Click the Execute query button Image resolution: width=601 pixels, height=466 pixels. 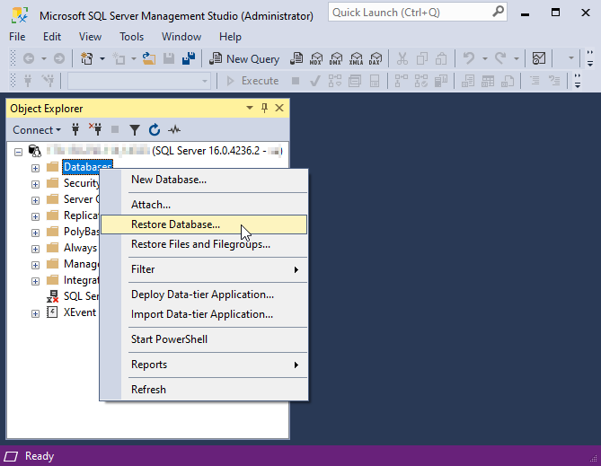point(252,81)
